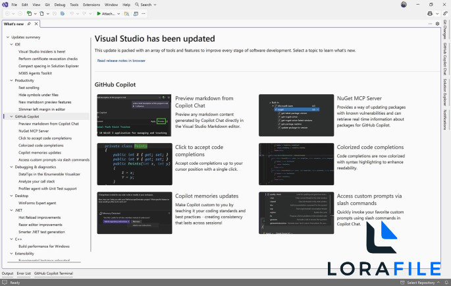Click the Save All toolbar icon
Image resolution: width=451 pixels, height=286 pixels.
coord(63,14)
